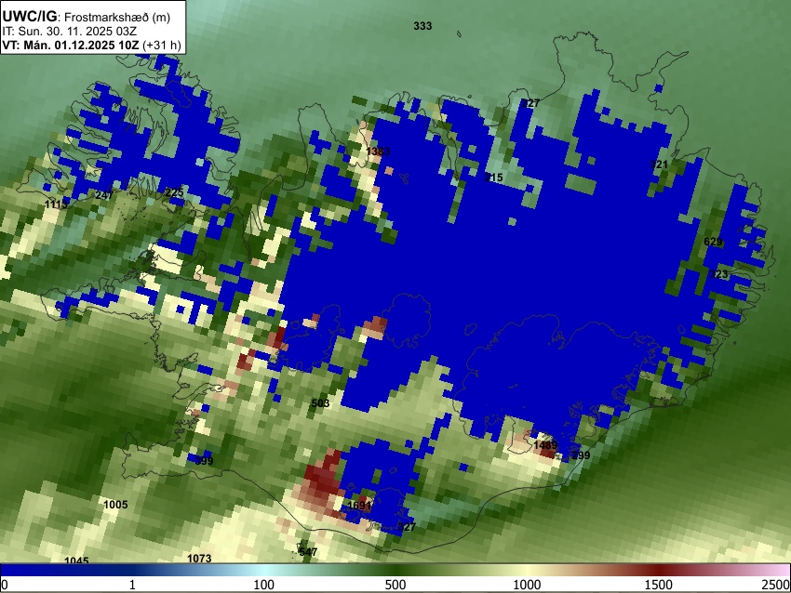791x593 pixels.
Task: Click the 1691 value label
Action: coord(360,506)
